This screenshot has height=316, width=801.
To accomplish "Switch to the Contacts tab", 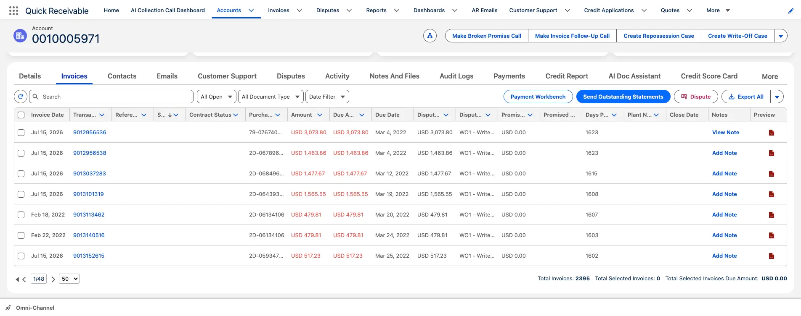I will point(122,76).
